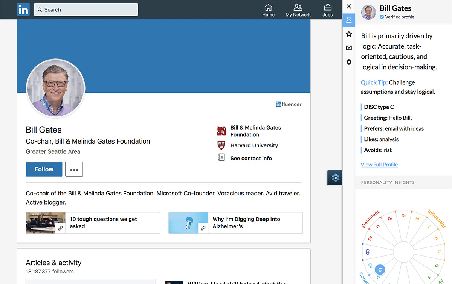Click the '18,187,377 followers' text

coord(50,272)
